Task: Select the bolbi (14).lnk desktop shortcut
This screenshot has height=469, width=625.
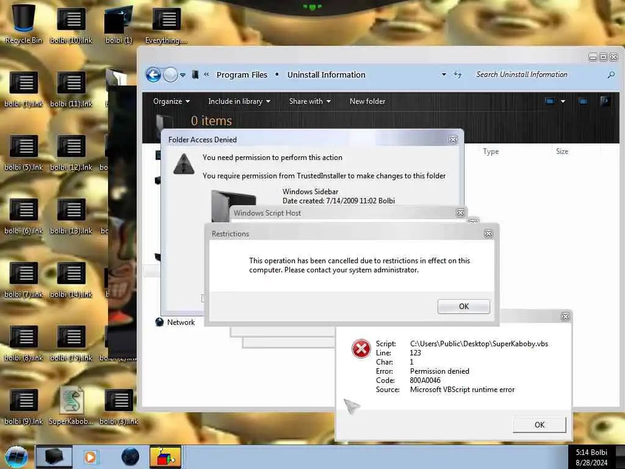Action: (x=71, y=280)
